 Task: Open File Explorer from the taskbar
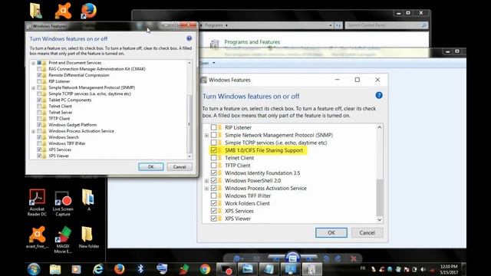pyautogui.click(x=55, y=269)
